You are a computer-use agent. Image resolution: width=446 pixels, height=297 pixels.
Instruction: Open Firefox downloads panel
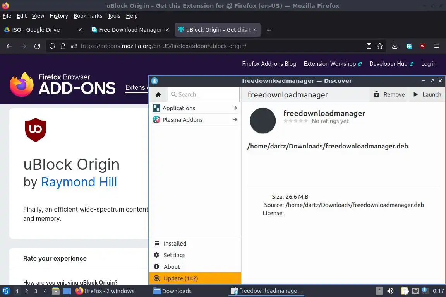pos(395,46)
